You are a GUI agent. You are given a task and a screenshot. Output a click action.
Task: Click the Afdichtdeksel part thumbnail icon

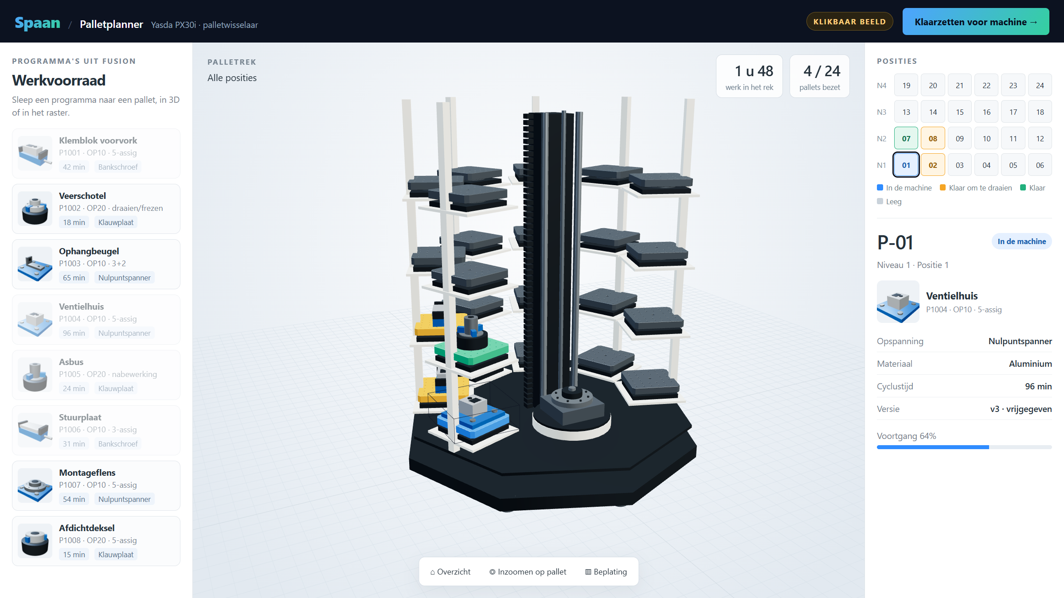point(35,541)
